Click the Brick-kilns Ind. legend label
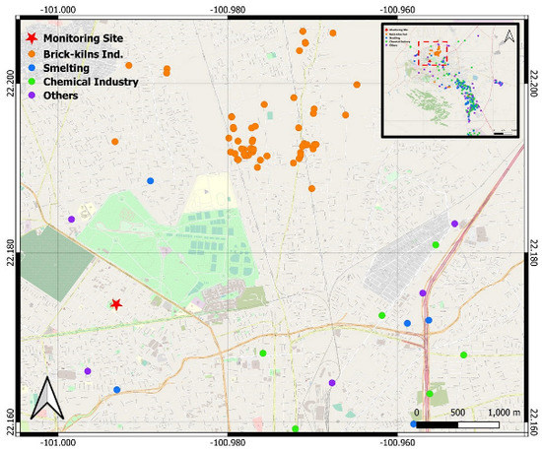The width and height of the screenshot is (542, 451). pos(84,54)
